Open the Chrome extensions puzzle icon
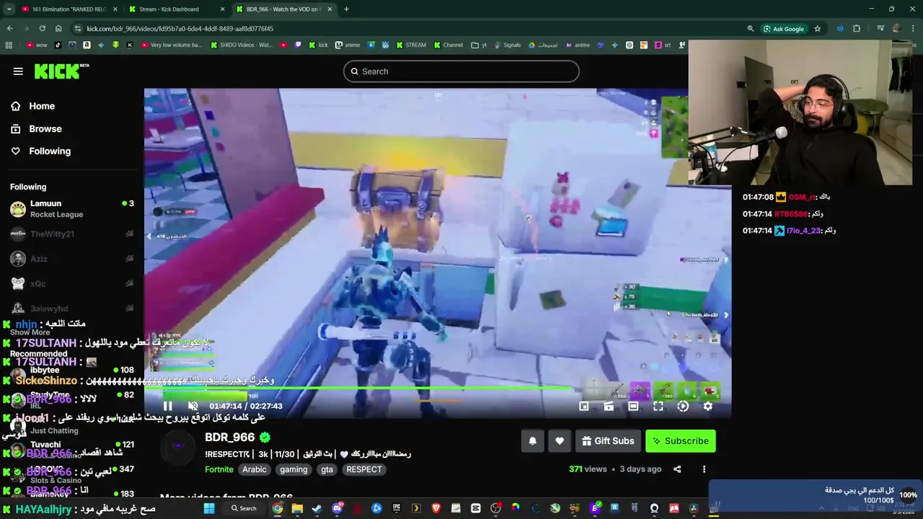This screenshot has height=519, width=923. tap(857, 28)
